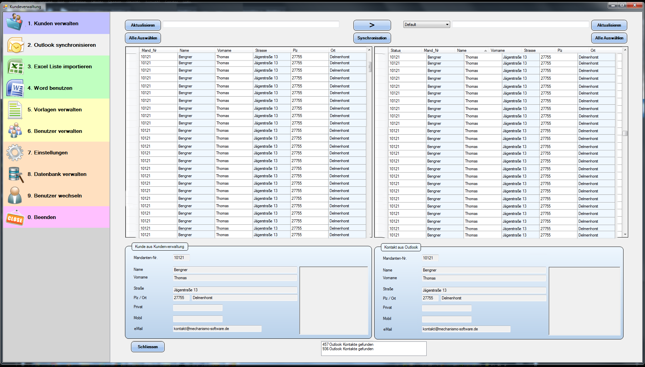645x367 pixels.
Task: Sort left table by Mand_Nr header
Action: coord(158,50)
